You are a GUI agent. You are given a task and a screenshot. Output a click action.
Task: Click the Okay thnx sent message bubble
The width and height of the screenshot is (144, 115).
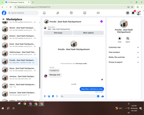tap(92, 89)
